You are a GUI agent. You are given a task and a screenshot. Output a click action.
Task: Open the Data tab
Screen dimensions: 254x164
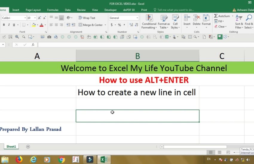(68, 10)
